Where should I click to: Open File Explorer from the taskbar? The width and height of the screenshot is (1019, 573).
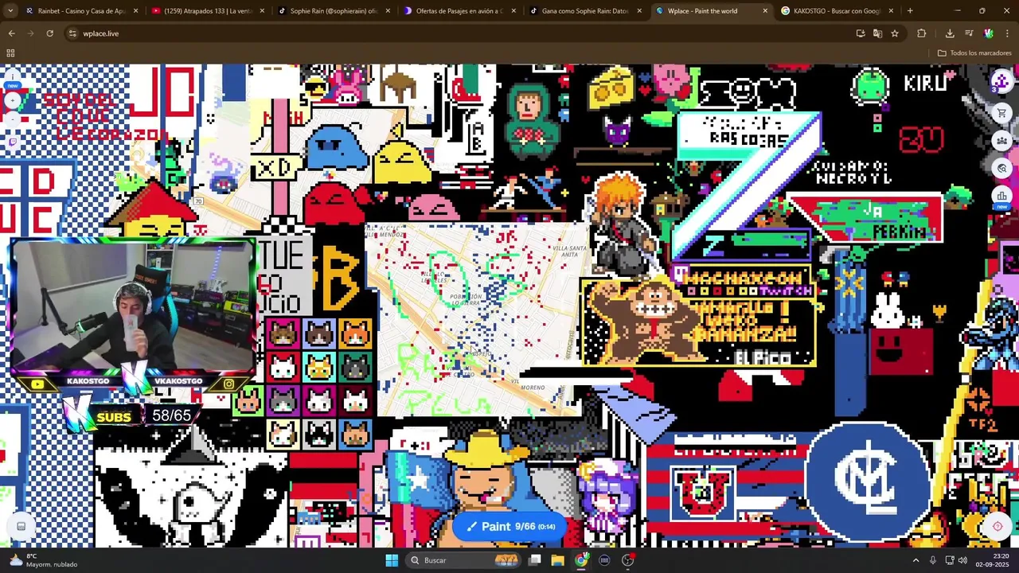(558, 560)
